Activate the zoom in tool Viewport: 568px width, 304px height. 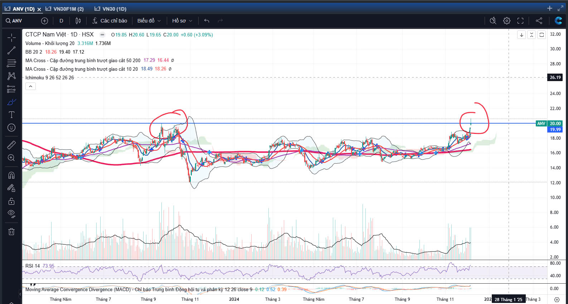pos(11,158)
